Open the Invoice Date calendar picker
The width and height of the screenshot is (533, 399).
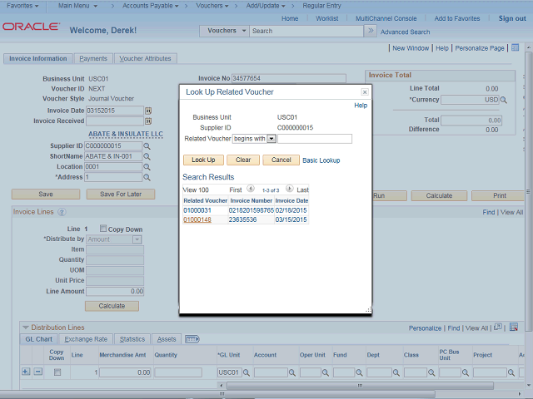click(x=148, y=111)
